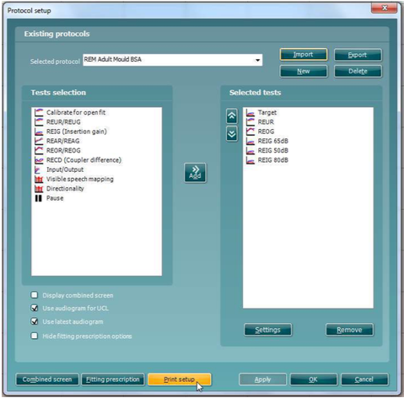
Task: Open the Print setup button
Action: point(179,379)
